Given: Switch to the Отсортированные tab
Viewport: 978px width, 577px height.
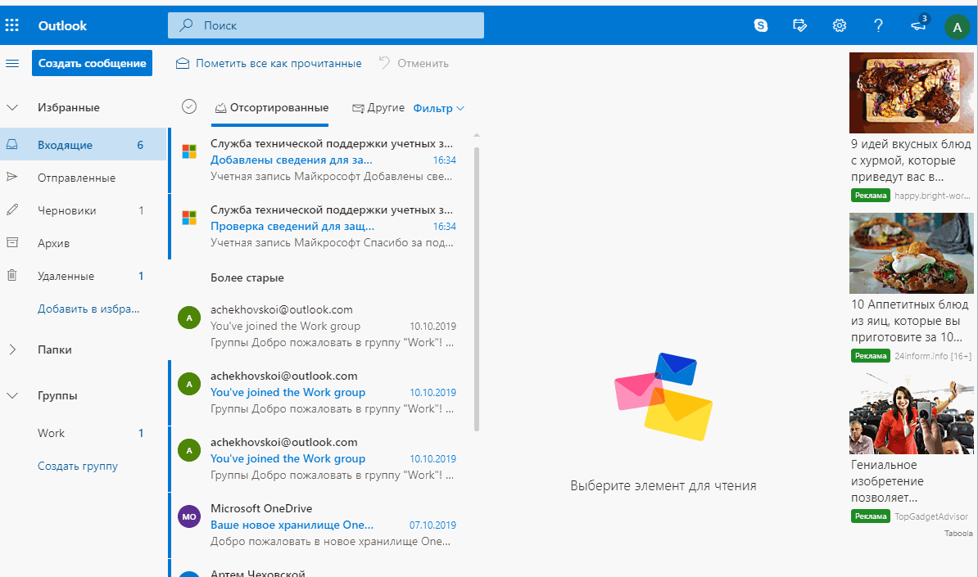Looking at the screenshot, I should [271, 108].
